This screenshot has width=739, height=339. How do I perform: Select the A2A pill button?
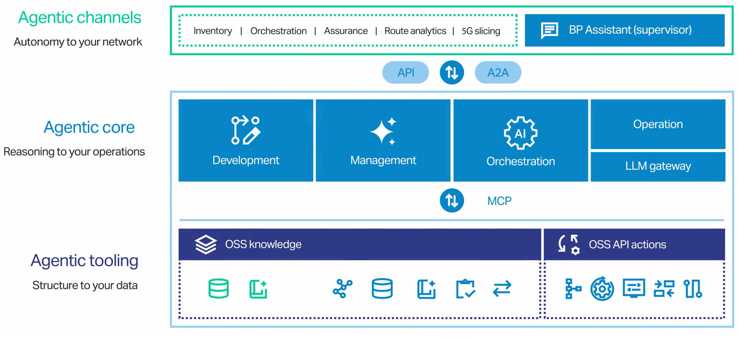(498, 73)
